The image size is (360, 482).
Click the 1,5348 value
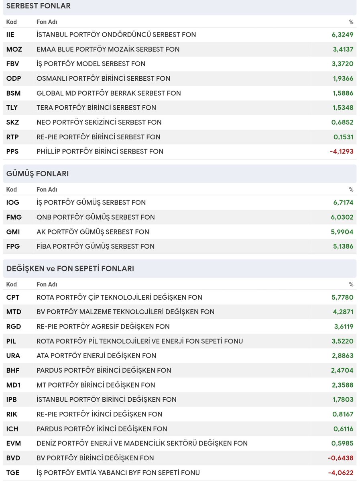click(x=343, y=108)
